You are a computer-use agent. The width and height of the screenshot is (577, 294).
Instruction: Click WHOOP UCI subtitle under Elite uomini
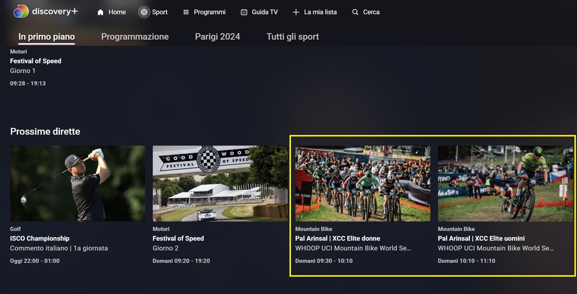(x=496, y=248)
